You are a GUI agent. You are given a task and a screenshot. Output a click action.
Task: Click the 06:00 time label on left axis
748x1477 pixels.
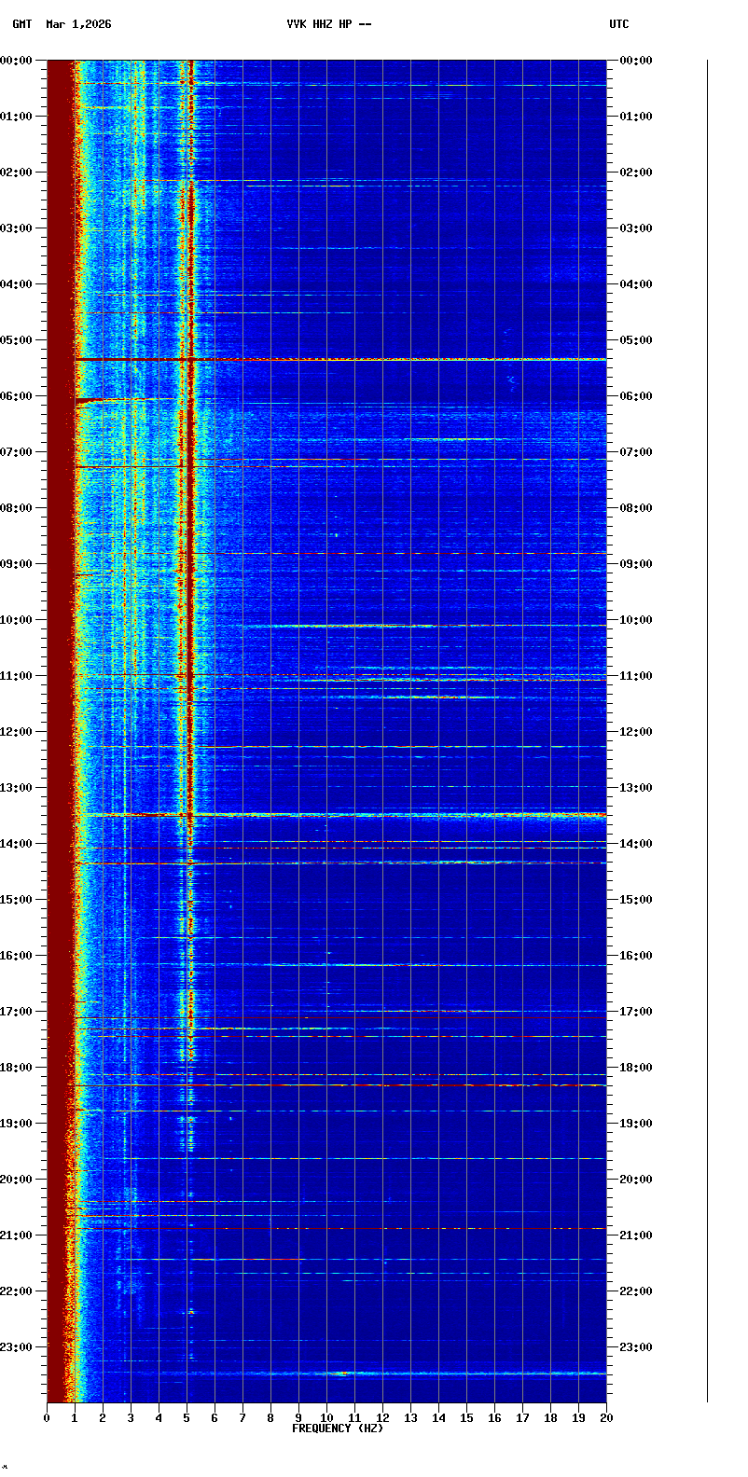click(17, 396)
